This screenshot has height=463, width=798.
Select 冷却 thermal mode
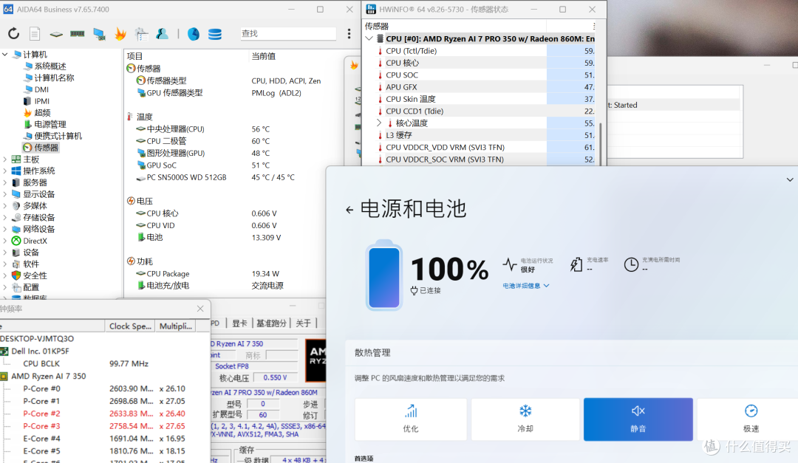tap(525, 419)
